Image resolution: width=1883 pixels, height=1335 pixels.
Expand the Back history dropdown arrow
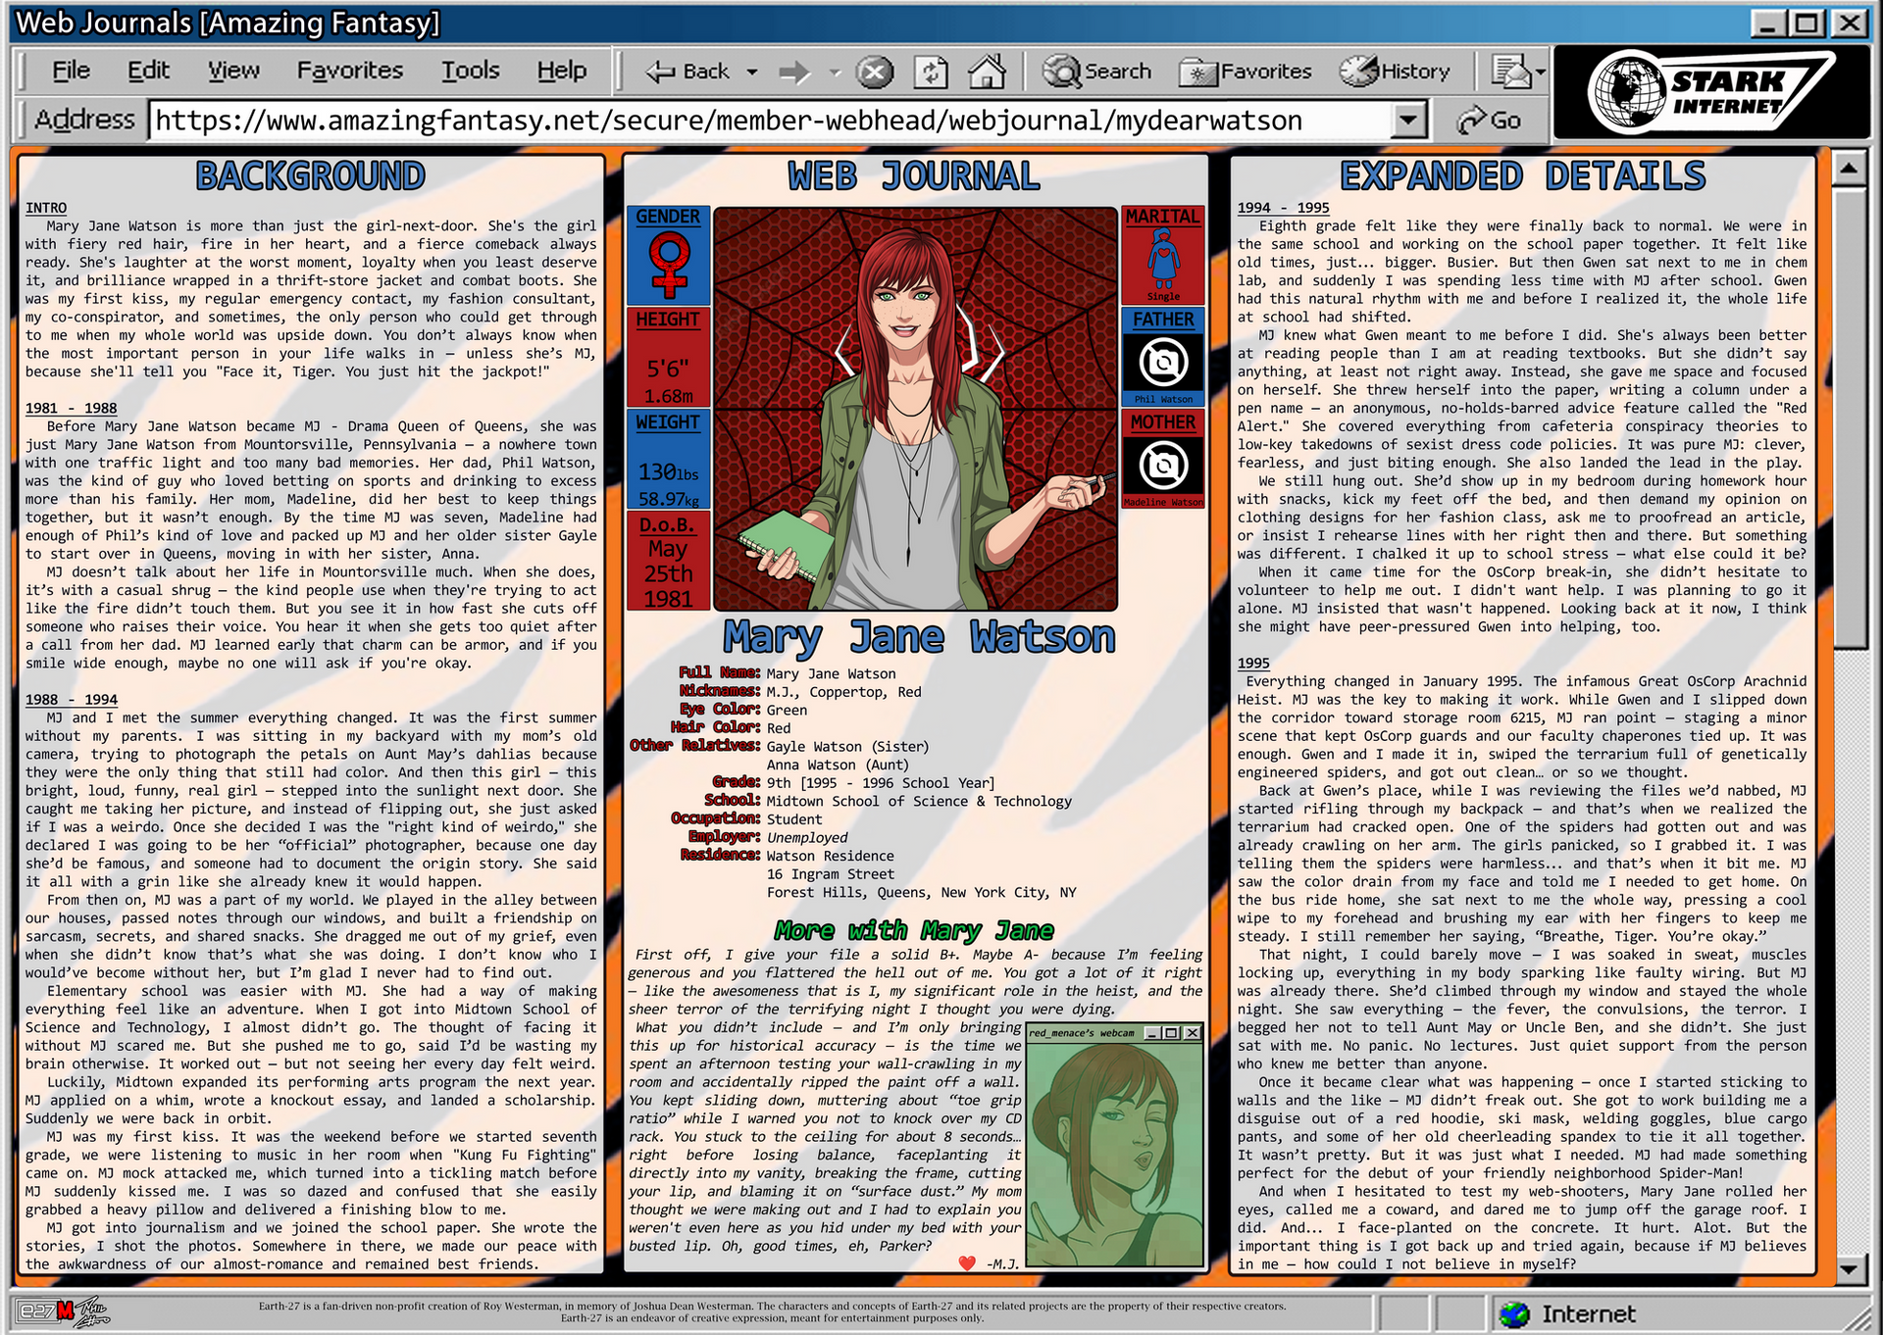click(752, 72)
